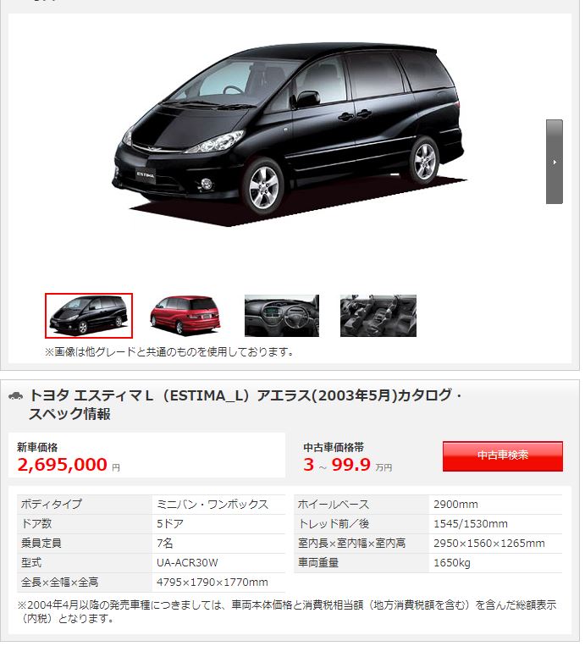Open the seat layout interior thumbnail

pos(378,316)
